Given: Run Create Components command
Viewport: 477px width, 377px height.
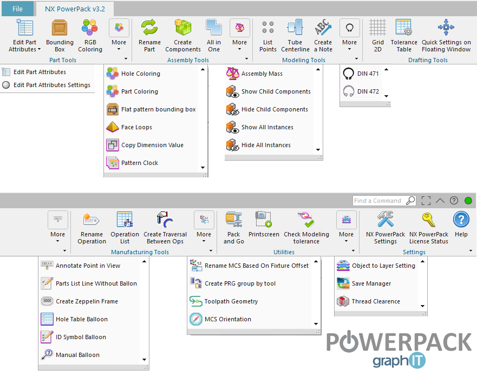Looking at the screenshot, I should tap(183, 36).
